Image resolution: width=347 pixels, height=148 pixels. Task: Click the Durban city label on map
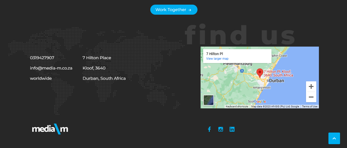point(277,81)
